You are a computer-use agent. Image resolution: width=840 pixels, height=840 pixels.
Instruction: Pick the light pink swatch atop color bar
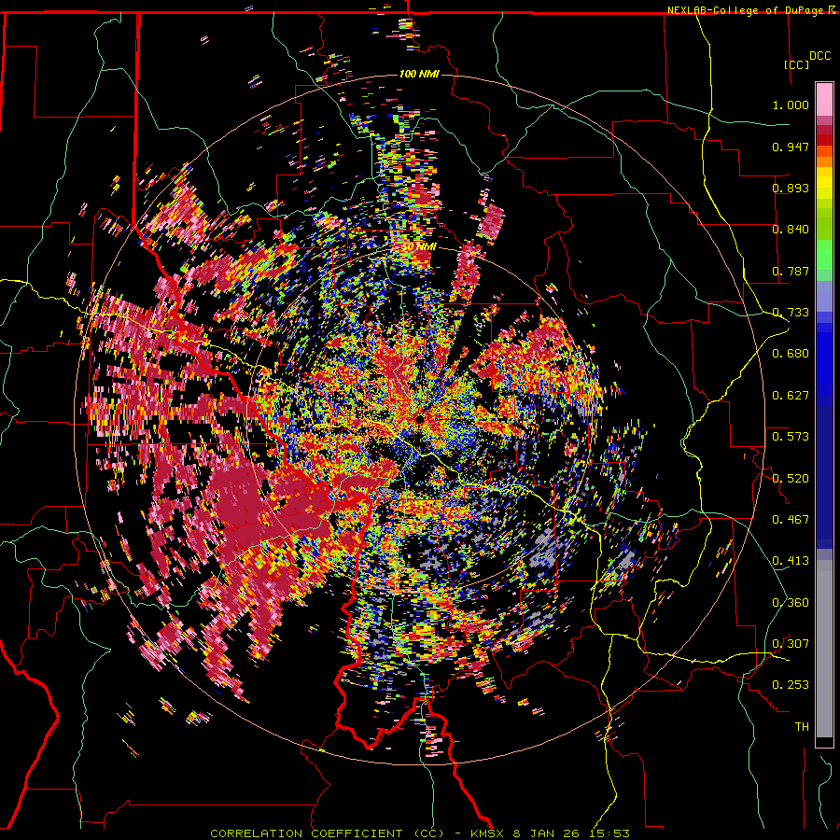[824, 99]
